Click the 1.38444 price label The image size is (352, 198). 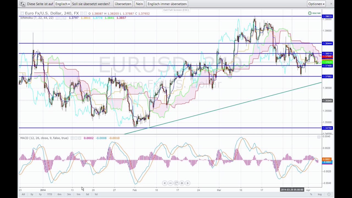click(x=328, y=43)
